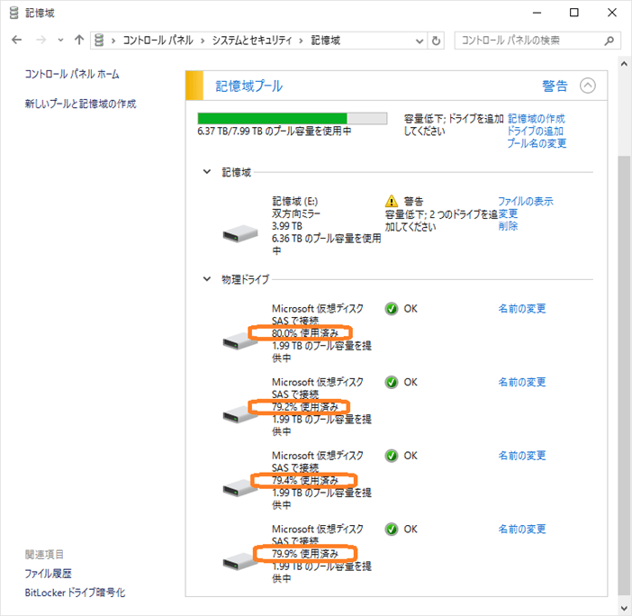The image size is (632, 616).
Task: Click プール名の変更 link
Action: click(537, 143)
